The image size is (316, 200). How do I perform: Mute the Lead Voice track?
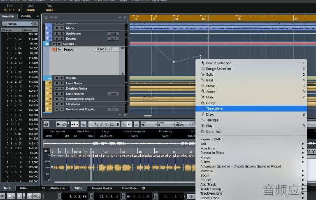point(57,83)
